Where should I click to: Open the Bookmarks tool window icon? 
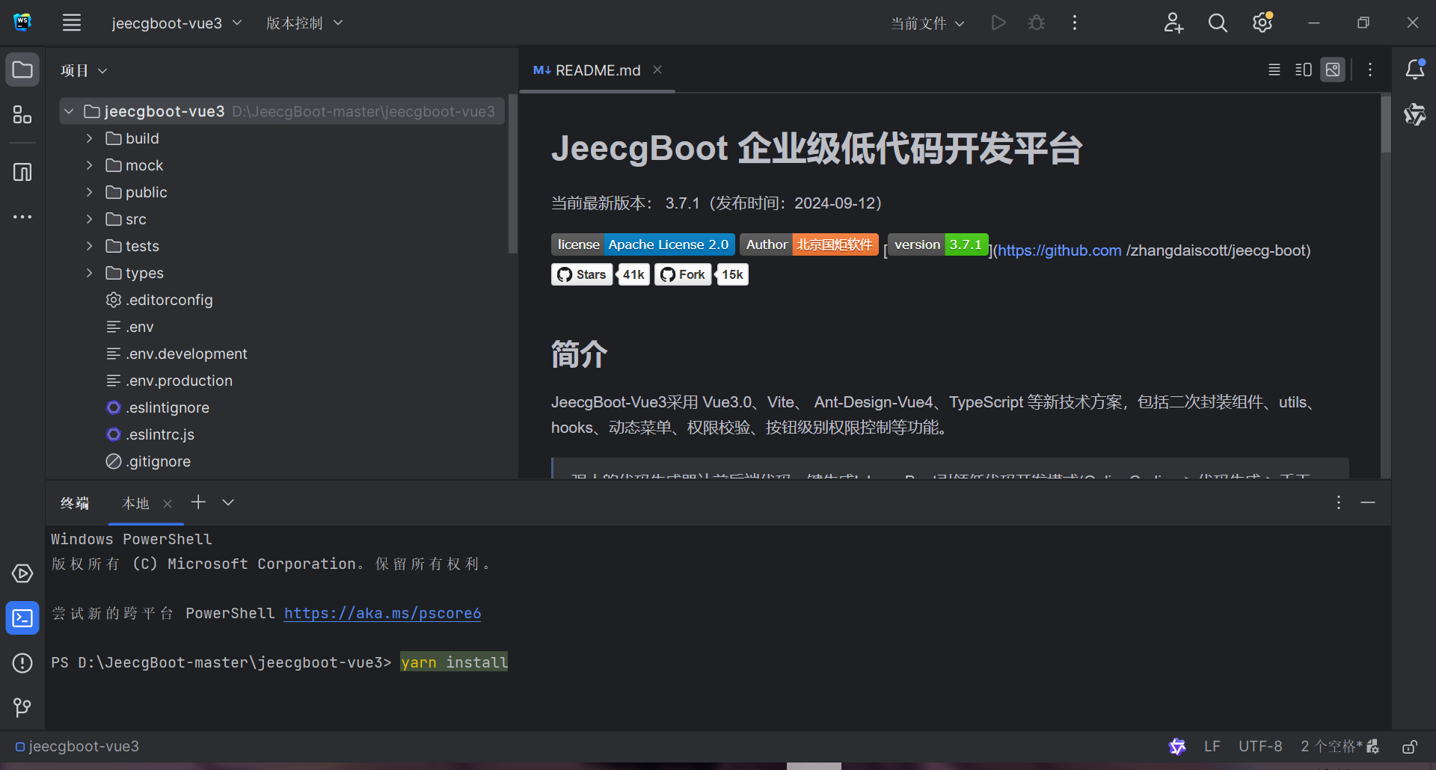(x=22, y=173)
